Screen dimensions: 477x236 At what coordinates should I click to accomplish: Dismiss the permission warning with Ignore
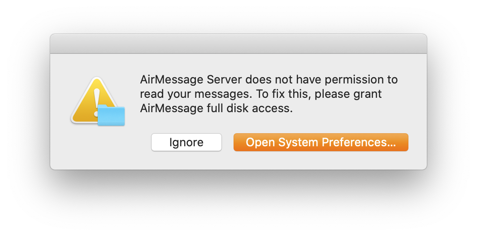[x=186, y=142]
